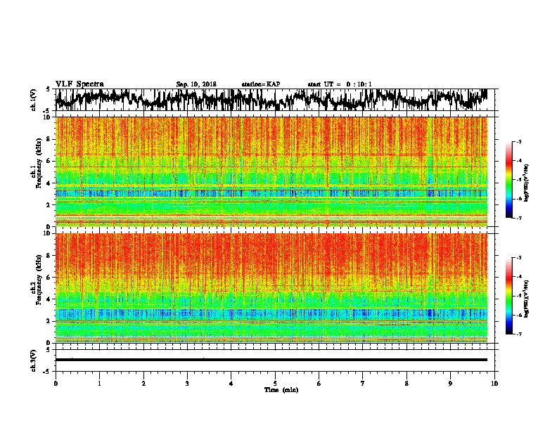This screenshot has height=430, width=557.
Task: Click inside the ch.1 voltage waveform panel
Action: tap(274, 100)
